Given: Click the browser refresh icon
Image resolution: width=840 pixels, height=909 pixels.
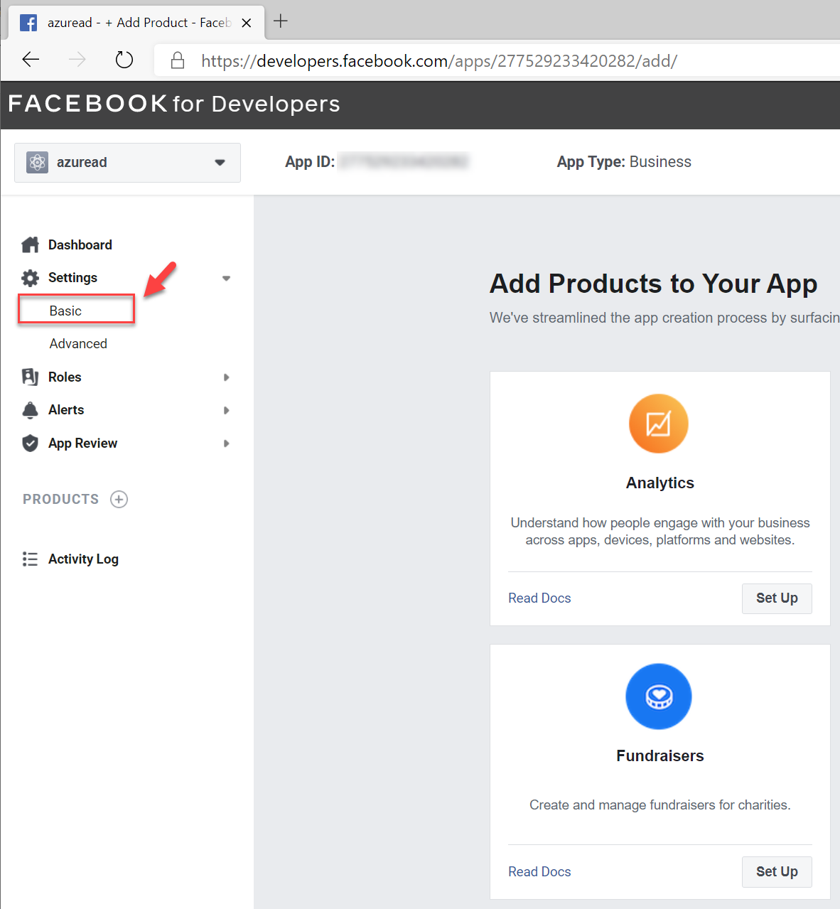Looking at the screenshot, I should point(124,60).
